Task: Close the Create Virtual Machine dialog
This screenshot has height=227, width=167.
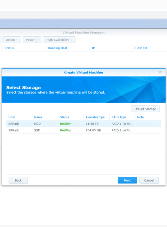Action: [160, 72]
